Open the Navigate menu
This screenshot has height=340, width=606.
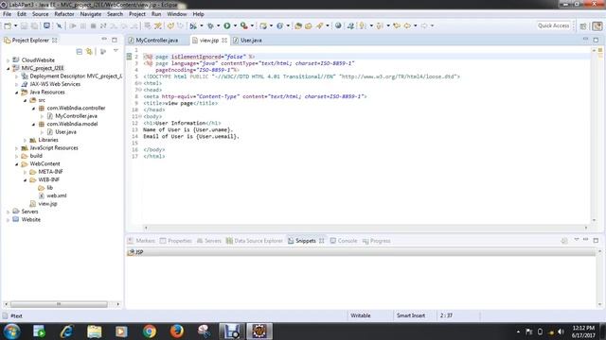[91, 14]
